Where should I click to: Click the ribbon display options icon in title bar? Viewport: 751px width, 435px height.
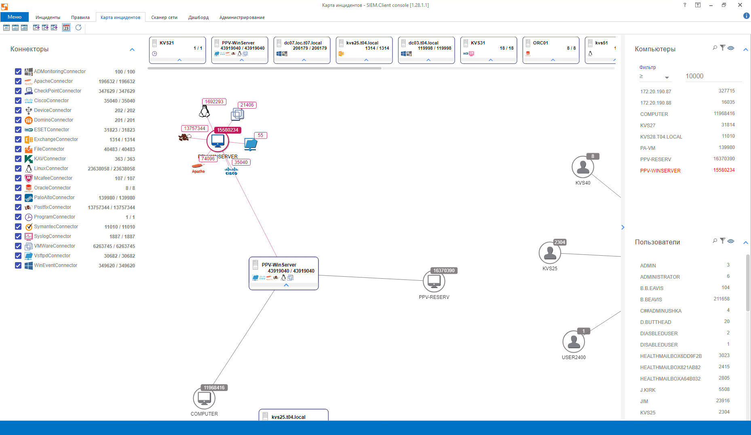698,5
